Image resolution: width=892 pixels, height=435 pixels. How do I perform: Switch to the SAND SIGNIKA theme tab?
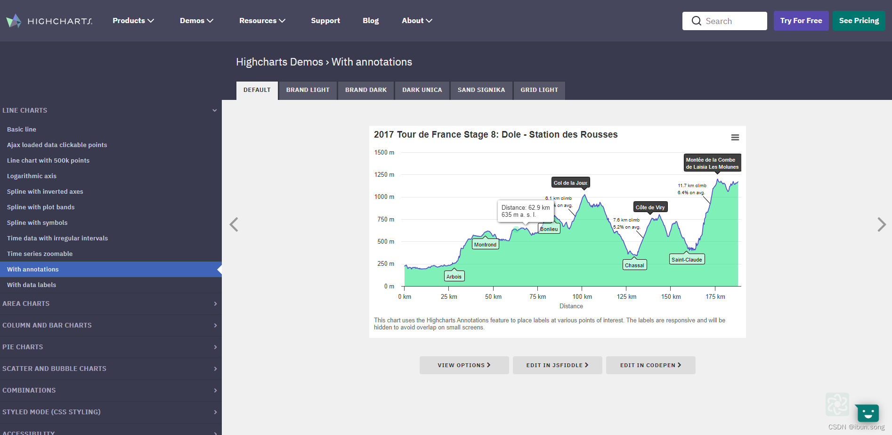tap(481, 90)
